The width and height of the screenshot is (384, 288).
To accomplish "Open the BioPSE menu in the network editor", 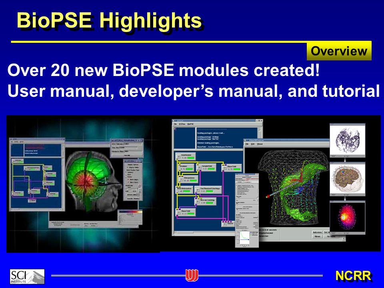I will click(x=190, y=124).
